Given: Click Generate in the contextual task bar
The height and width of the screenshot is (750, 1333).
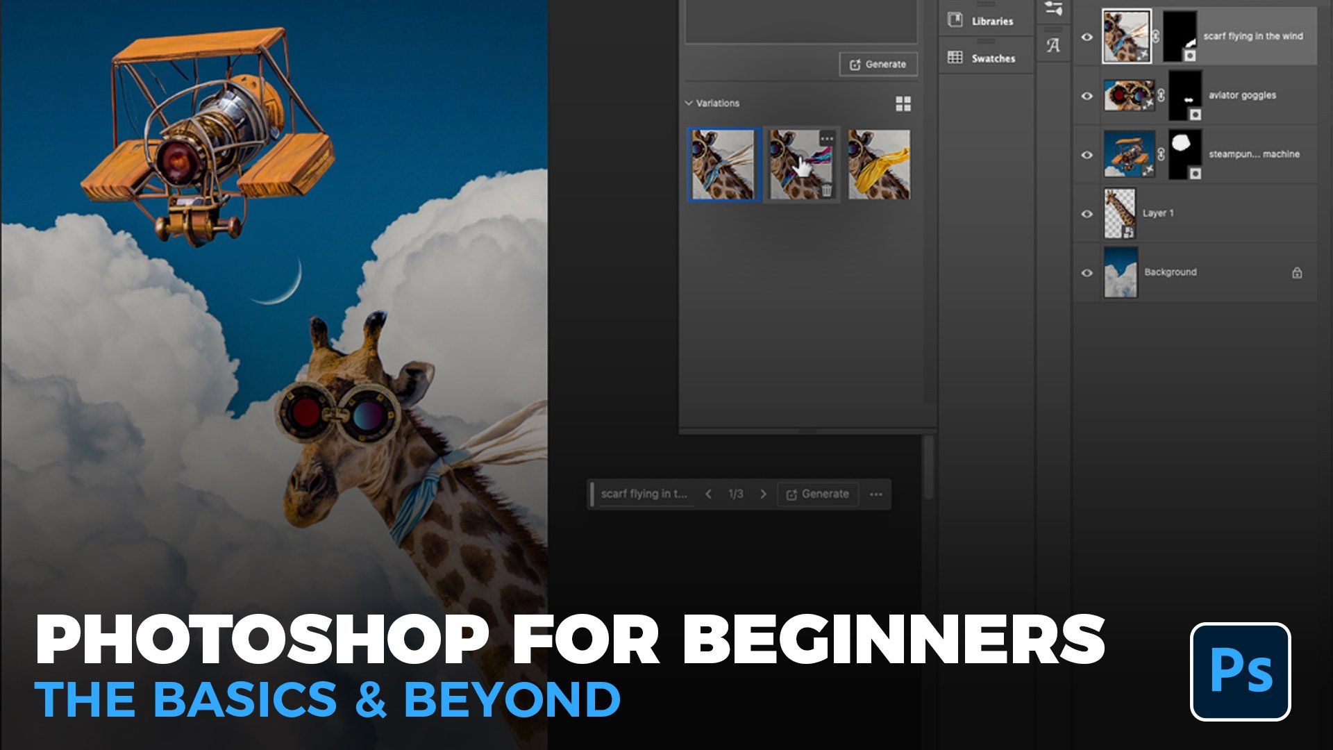Looking at the screenshot, I should [x=817, y=494].
